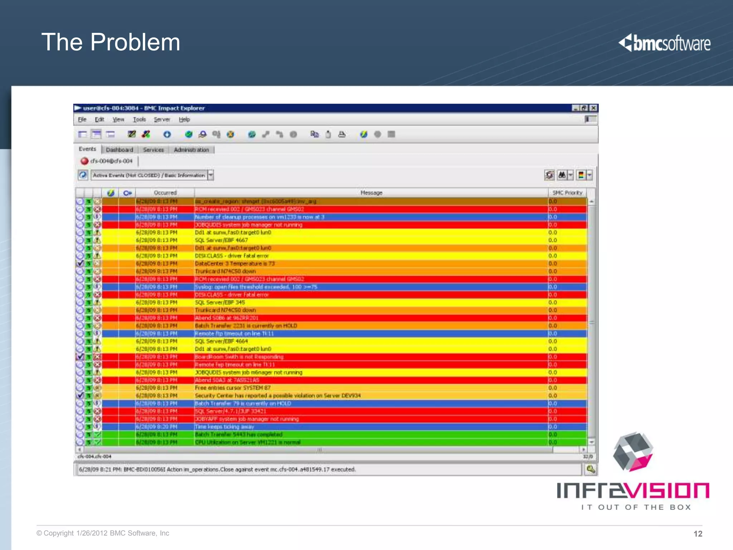This screenshot has width=733, height=550.
Task: Click the lightning icon column header
Action: pyautogui.click(x=111, y=193)
